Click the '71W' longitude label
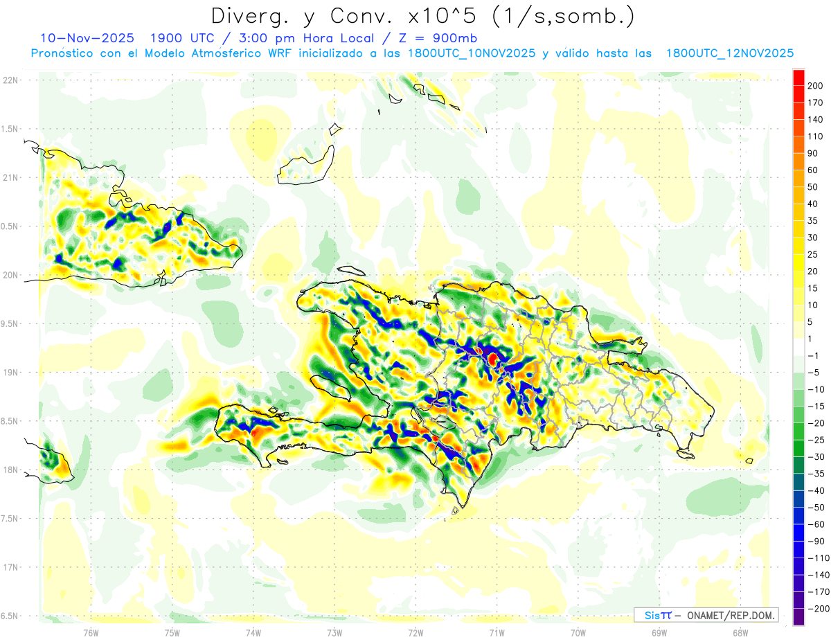The image size is (831, 642). (497, 632)
